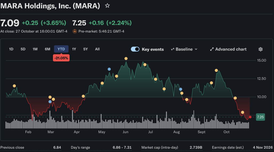Select the 1Y time range

coord(74,49)
